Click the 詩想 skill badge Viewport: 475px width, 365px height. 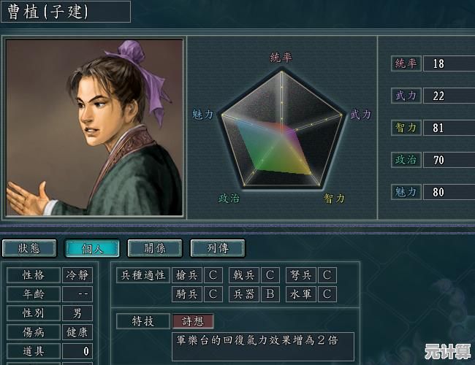coord(193,321)
